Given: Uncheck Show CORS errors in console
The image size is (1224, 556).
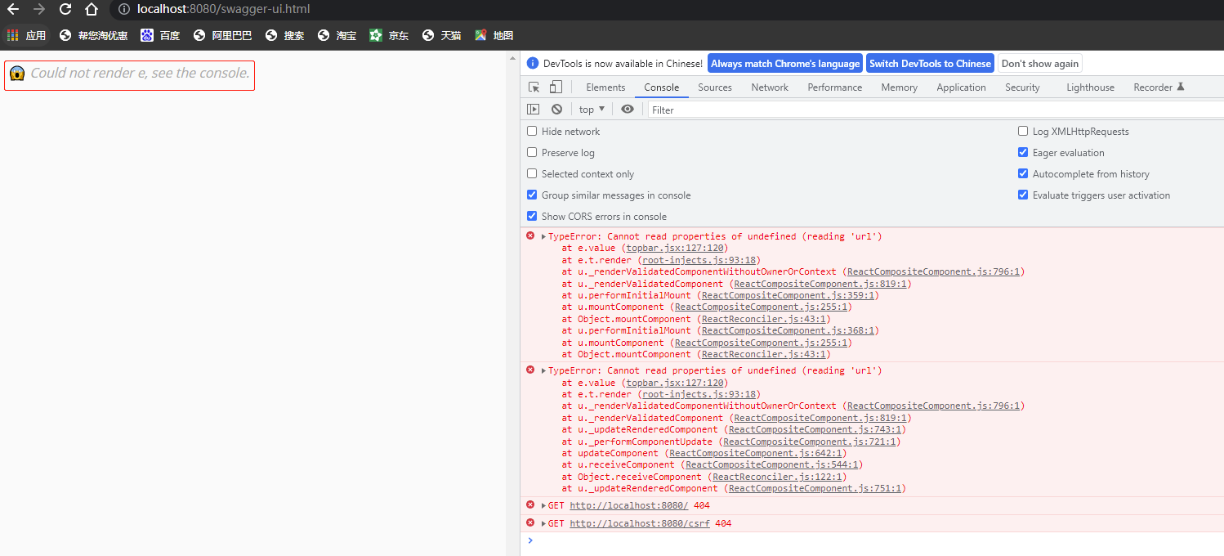Looking at the screenshot, I should pos(532,216).
